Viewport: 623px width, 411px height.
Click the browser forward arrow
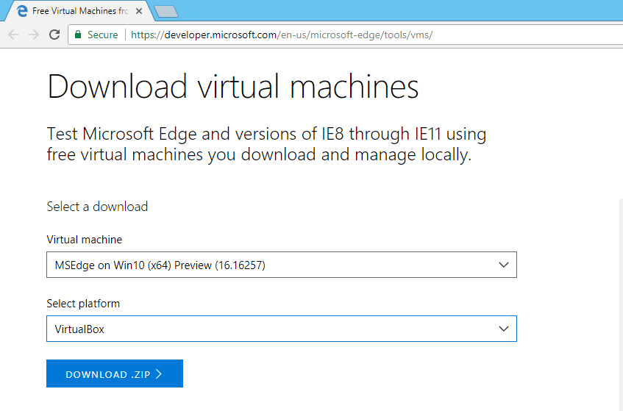coord(34,35)
